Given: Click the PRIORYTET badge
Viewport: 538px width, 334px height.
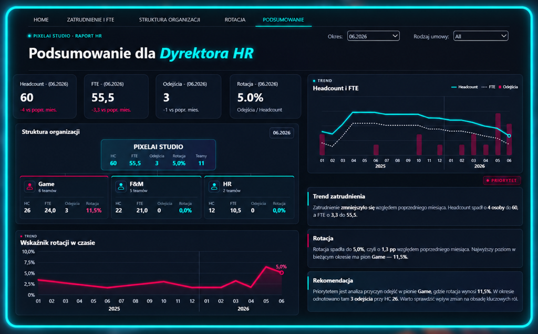Looking at the screenshot, I should (502, 180).
